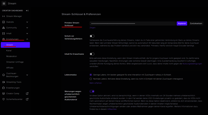Click Zeigen to reveal stream key
Screen dimensions: 208x115
92,28
